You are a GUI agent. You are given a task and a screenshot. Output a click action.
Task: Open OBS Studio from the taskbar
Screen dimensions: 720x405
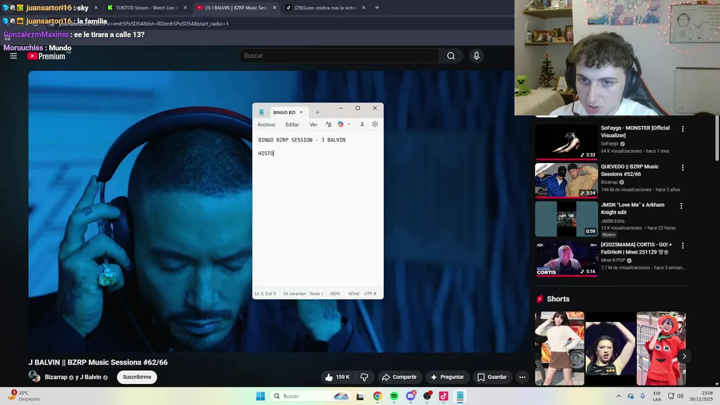point(427,396)
